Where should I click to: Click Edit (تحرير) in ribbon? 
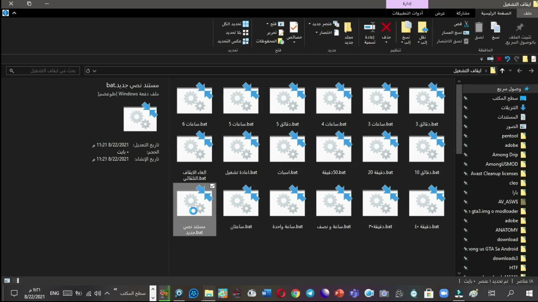click(x=275, y=32)
